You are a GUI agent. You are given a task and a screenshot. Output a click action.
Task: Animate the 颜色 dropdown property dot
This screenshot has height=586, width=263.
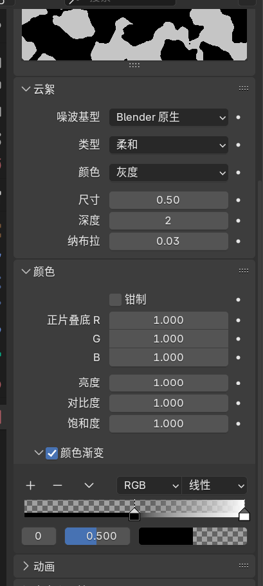coord(239,173)
